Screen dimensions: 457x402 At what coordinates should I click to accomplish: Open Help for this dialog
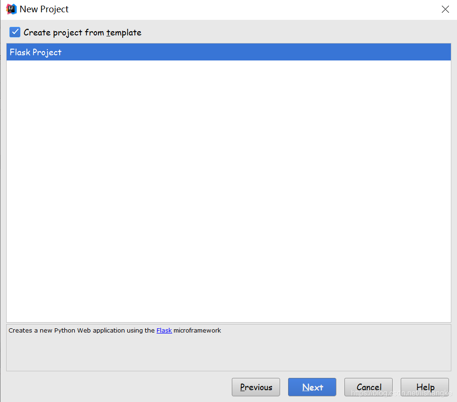[x=425, y=387]
